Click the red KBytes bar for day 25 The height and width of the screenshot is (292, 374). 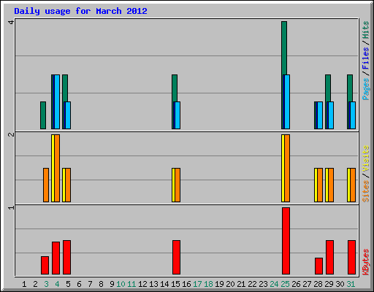286,241
